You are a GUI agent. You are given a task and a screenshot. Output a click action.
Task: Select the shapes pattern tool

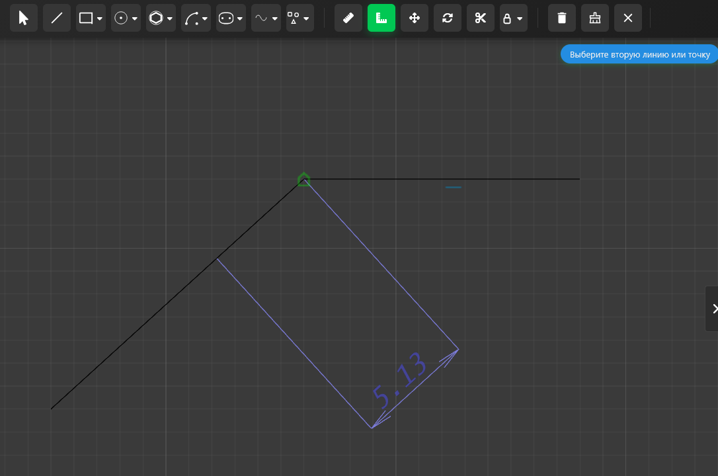(x=293, y=19)
